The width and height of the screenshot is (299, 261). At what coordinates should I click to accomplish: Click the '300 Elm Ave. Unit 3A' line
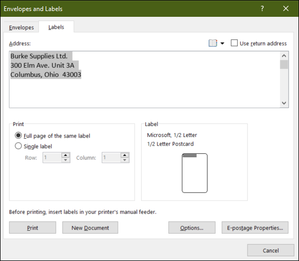[42, 65]
